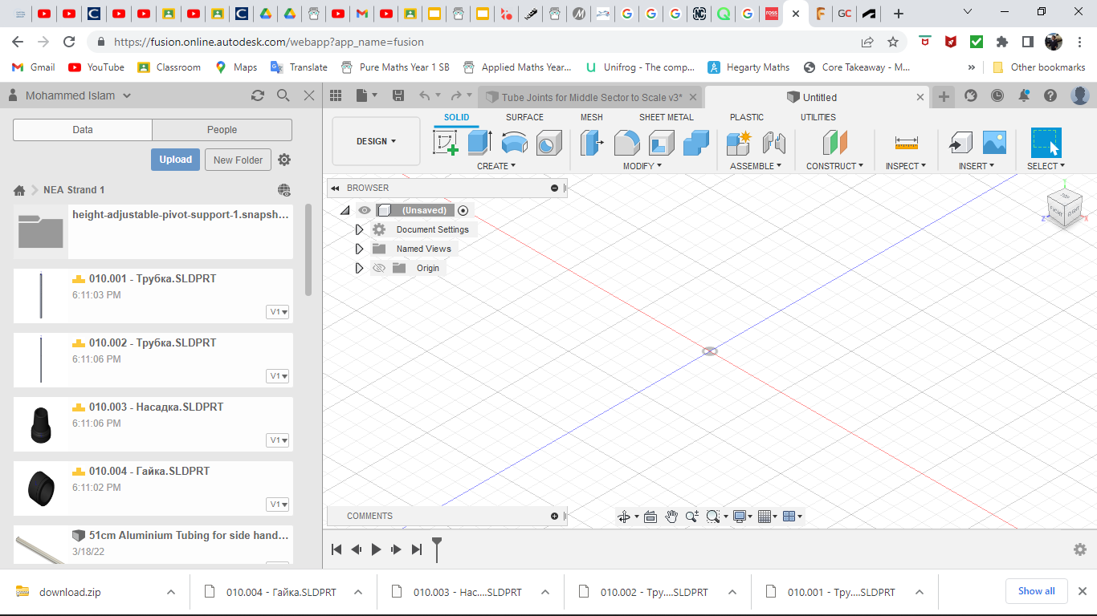Open the DESIGN workspace dropdown
The width and height of the screenshot is (1097, 616).
tap(375, 140)
